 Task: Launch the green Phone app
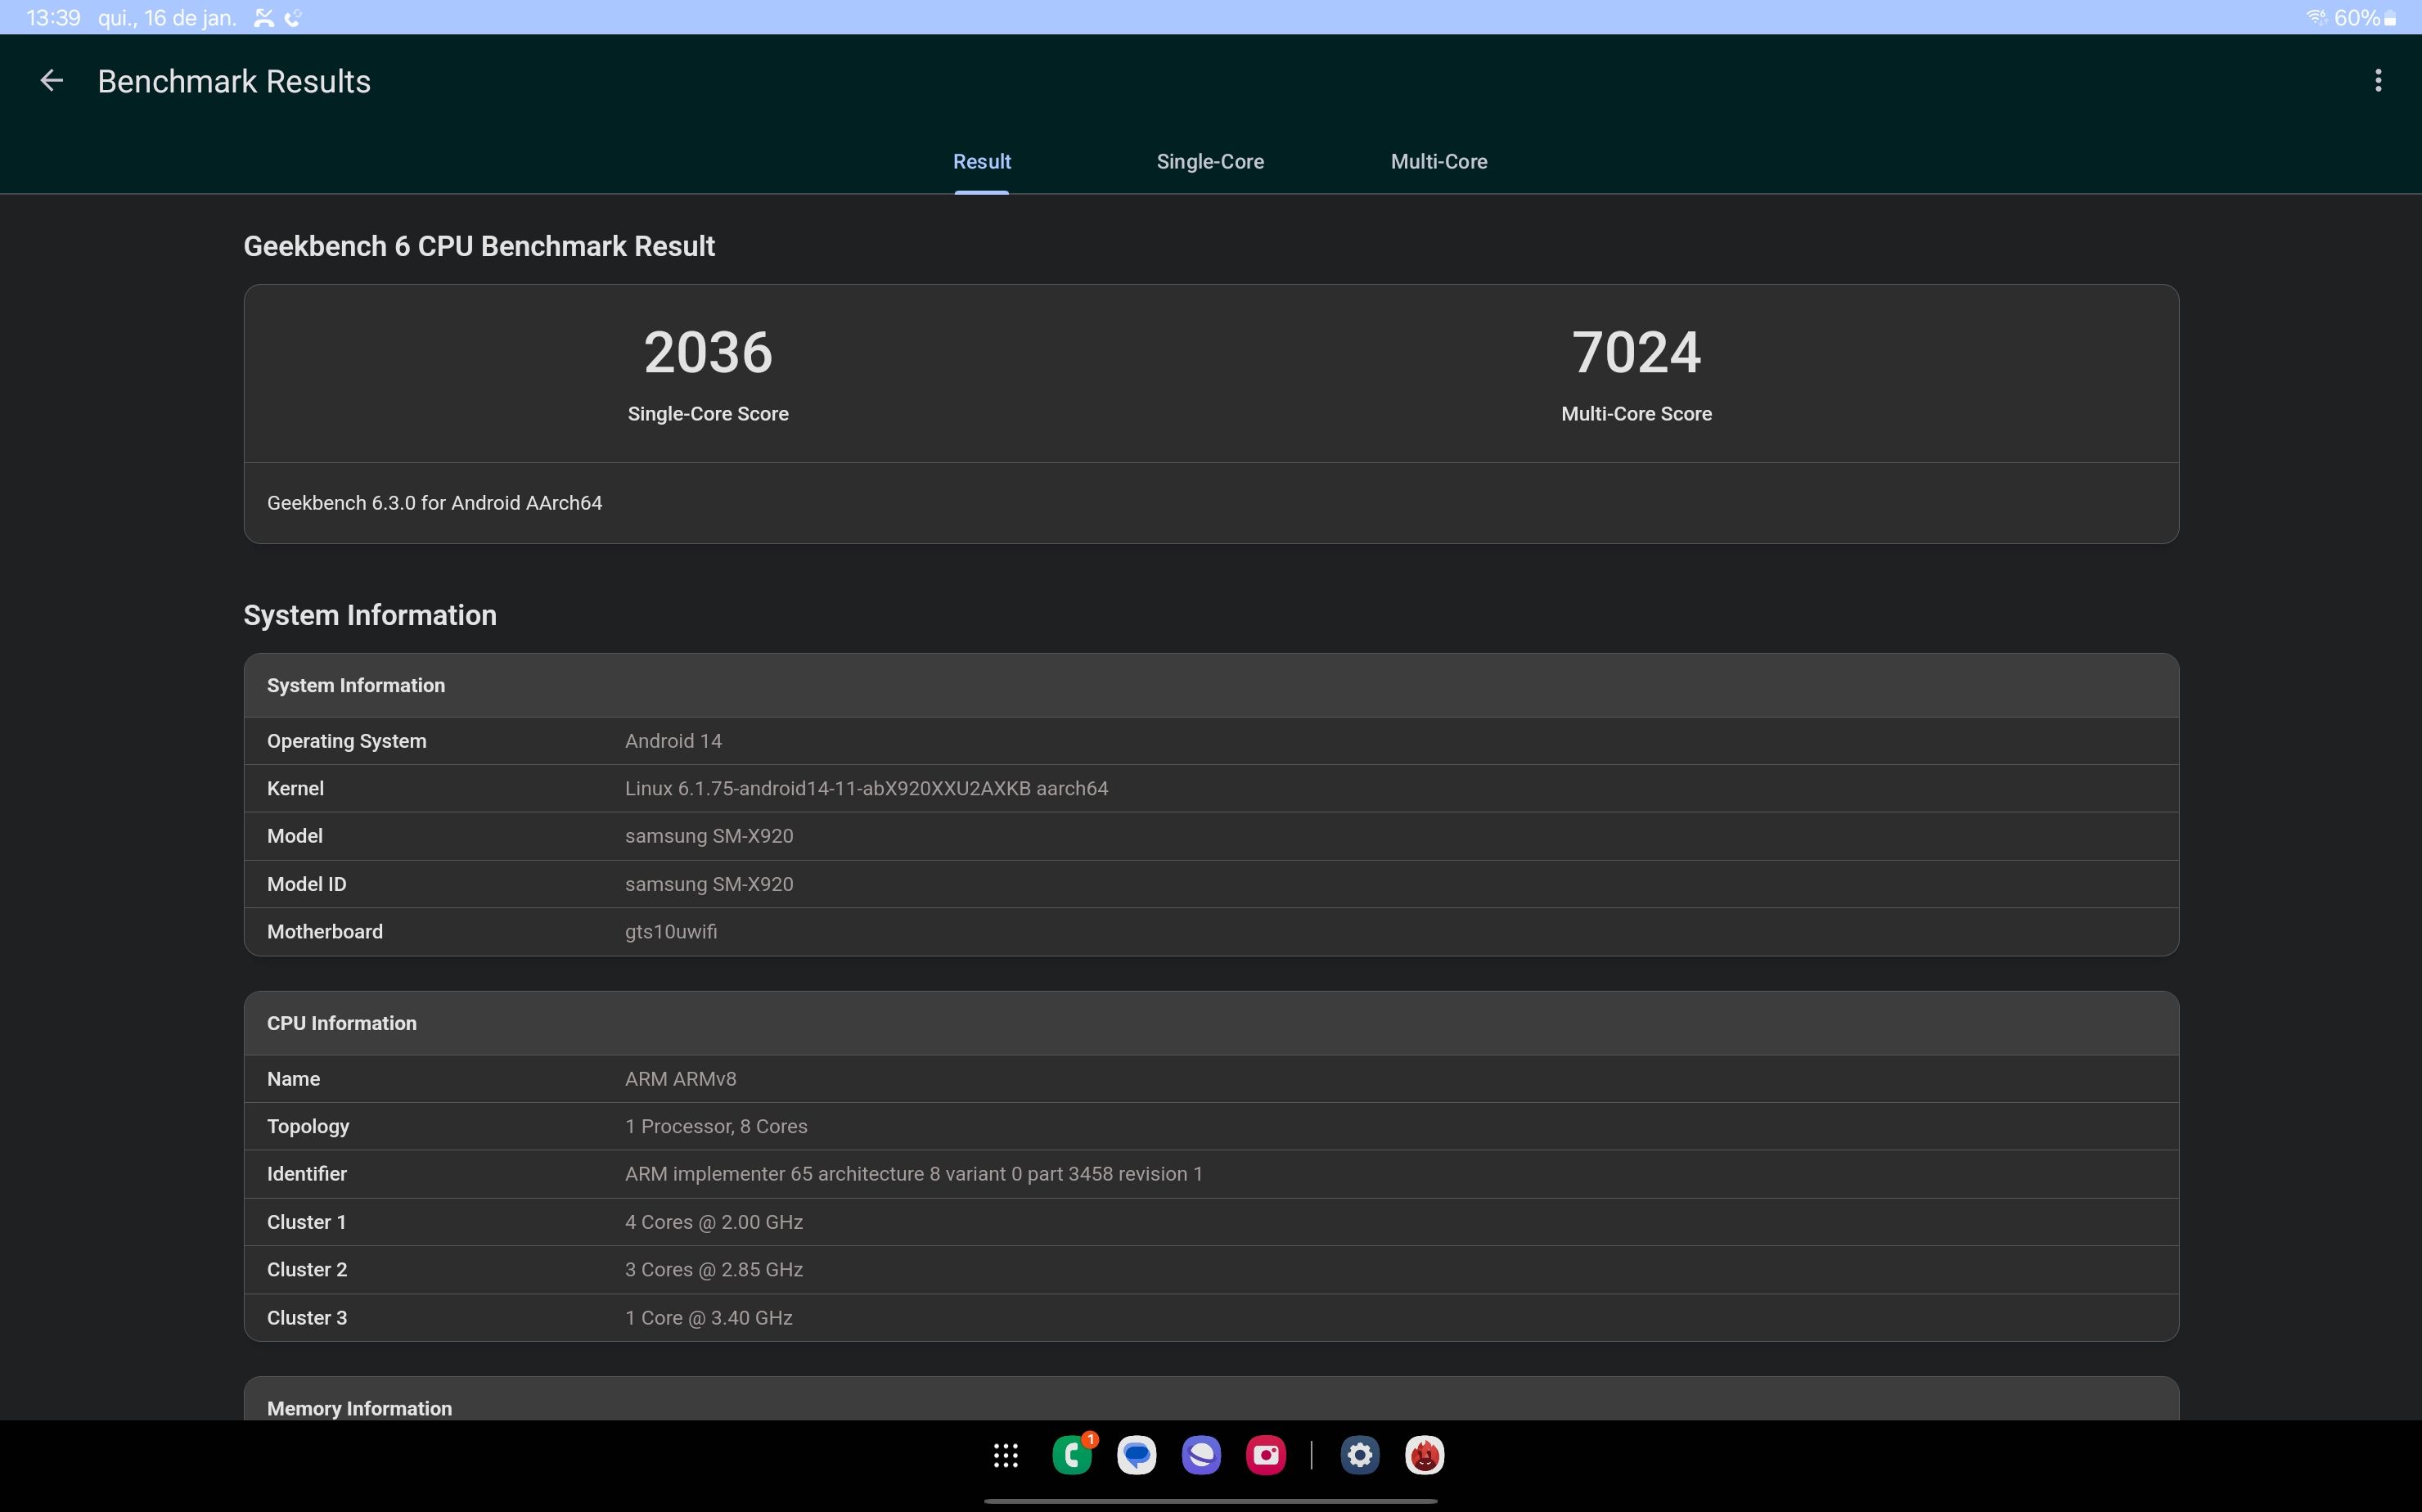coord(1072,1455)
